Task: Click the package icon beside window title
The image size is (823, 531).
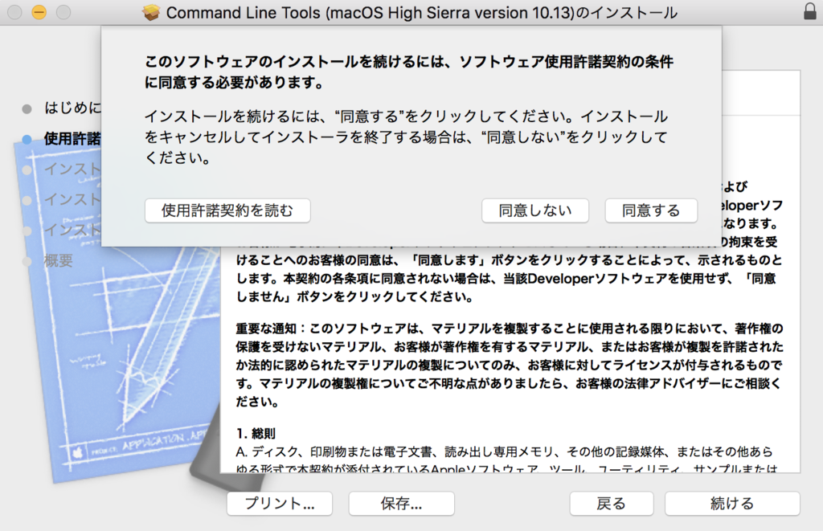Action: click(151, 12)
